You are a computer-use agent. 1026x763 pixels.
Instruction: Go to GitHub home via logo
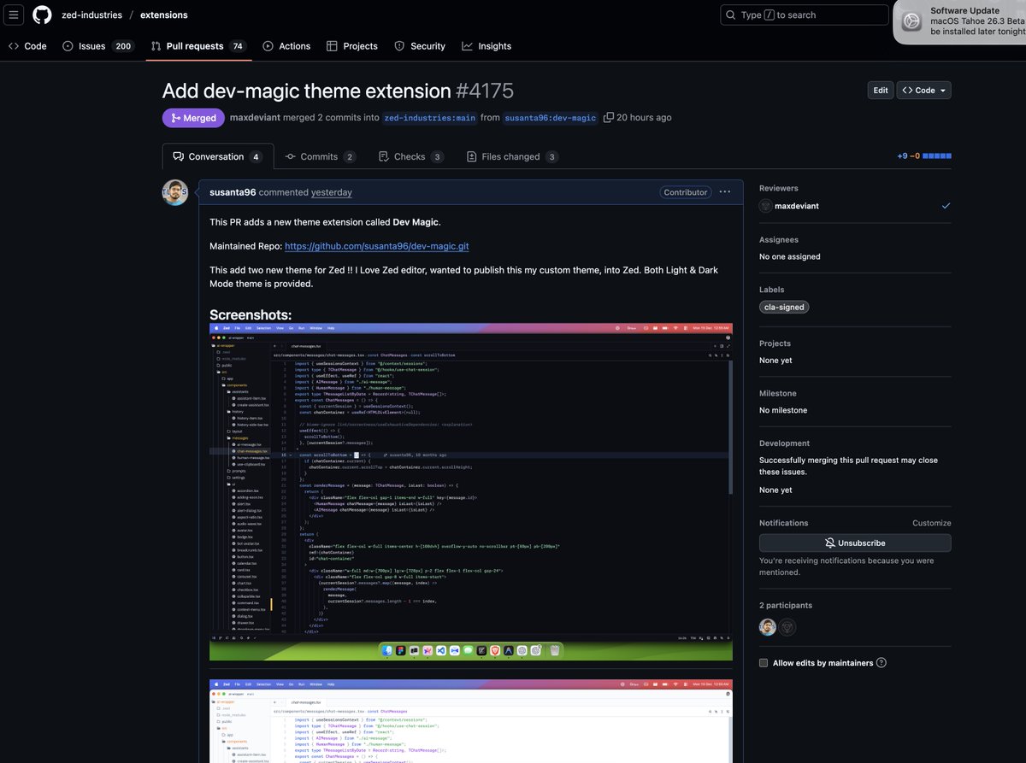tap(42, 15)
